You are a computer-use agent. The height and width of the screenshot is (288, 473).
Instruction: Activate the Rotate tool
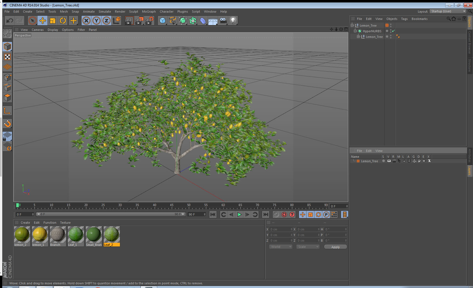click(63, 20)
